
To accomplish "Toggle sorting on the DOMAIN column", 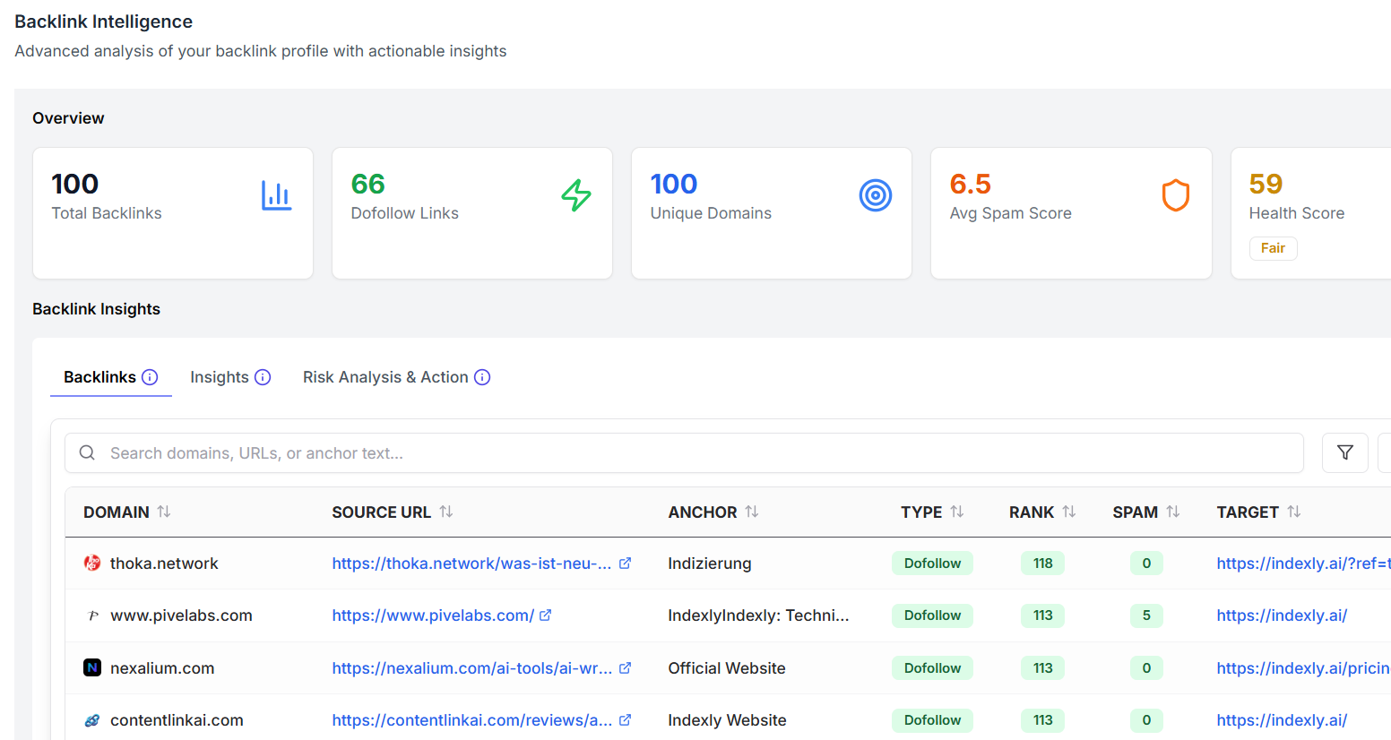I will (164, 512).
